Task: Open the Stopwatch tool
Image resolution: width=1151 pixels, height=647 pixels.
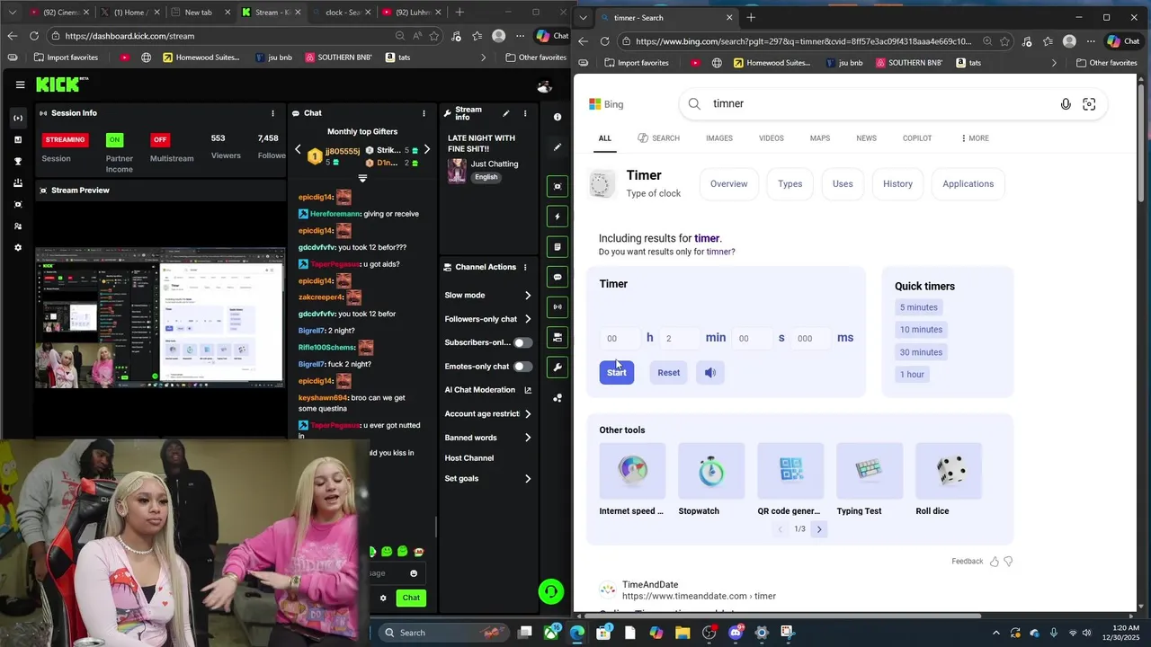Action: pyautogui.click(x=711, y=479)
